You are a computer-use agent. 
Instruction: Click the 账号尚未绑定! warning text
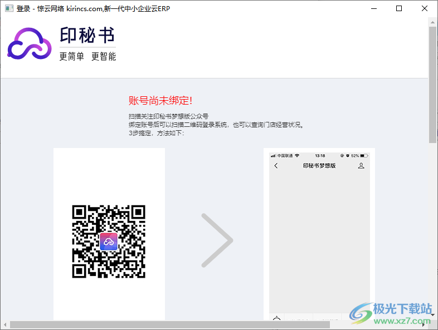point(160,101)
